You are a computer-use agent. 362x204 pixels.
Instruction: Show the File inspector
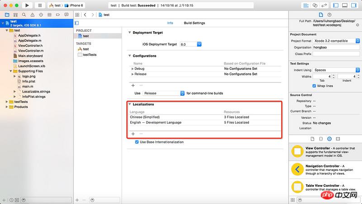point(321,15)
